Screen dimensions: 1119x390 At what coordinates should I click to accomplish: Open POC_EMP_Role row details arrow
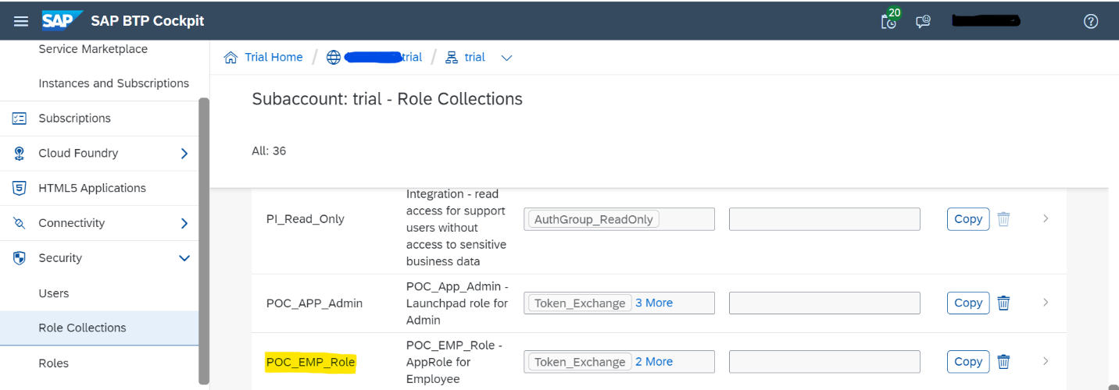tap(1046, 362)
